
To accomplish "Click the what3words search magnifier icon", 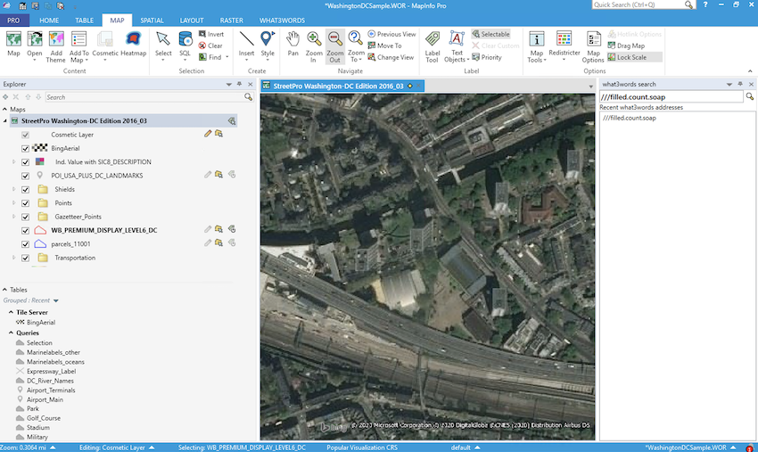I will [x=750, y=96].
